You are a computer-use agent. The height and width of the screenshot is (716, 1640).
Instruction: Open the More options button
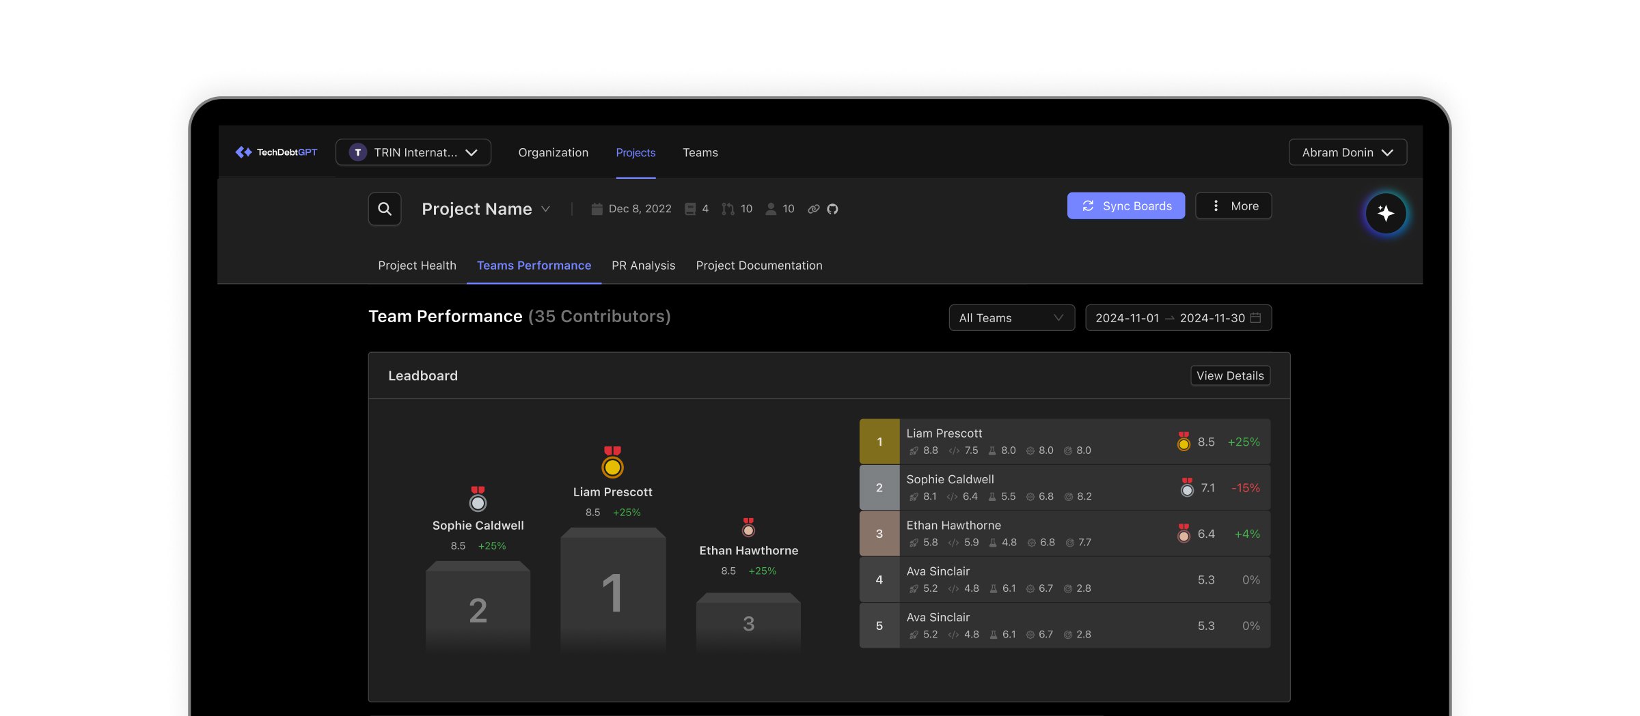(x=1233, y=206)
